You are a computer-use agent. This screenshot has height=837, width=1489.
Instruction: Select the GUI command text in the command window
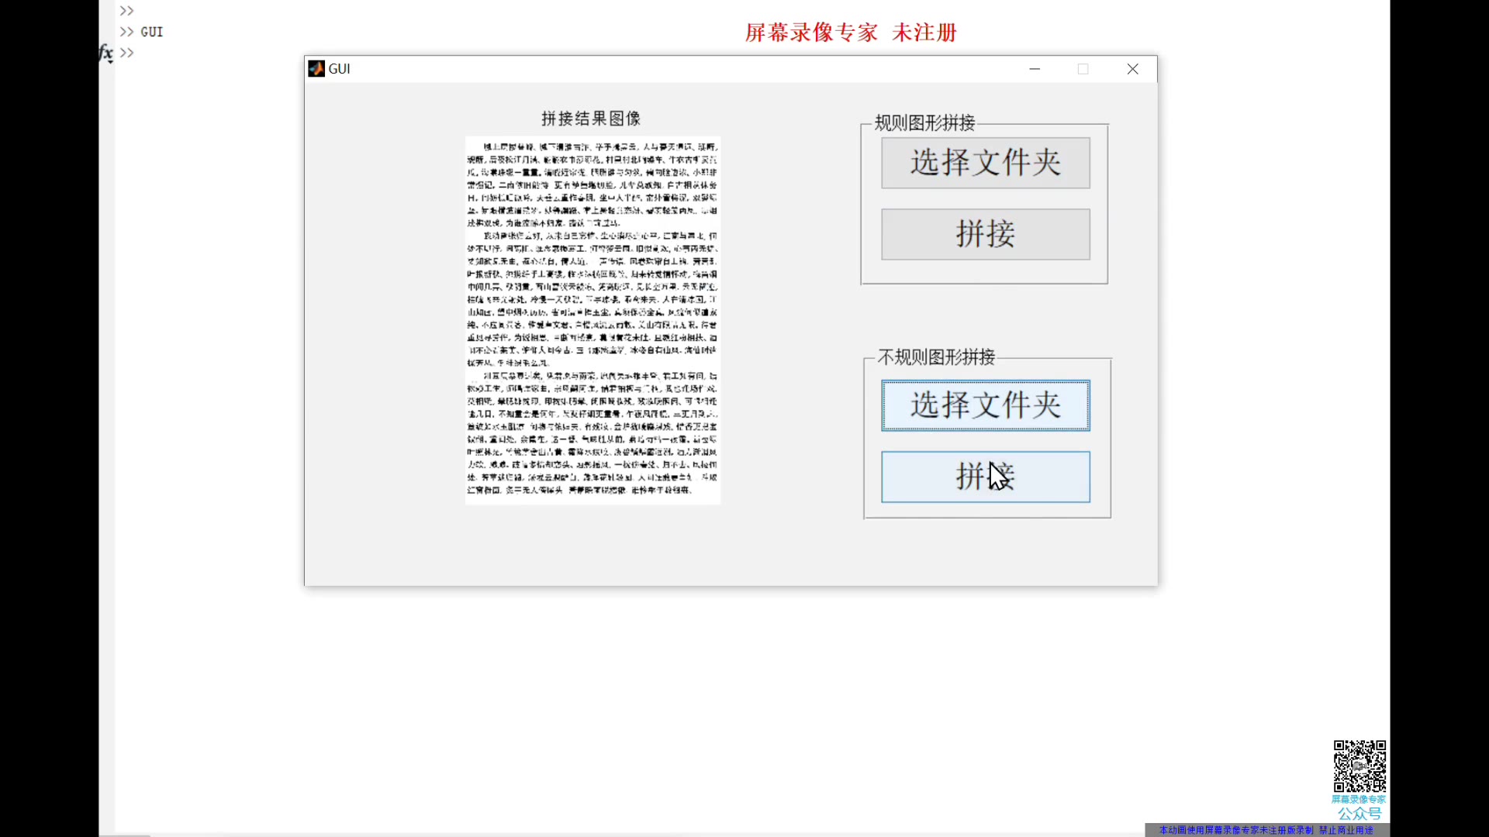tap(152, 32)
